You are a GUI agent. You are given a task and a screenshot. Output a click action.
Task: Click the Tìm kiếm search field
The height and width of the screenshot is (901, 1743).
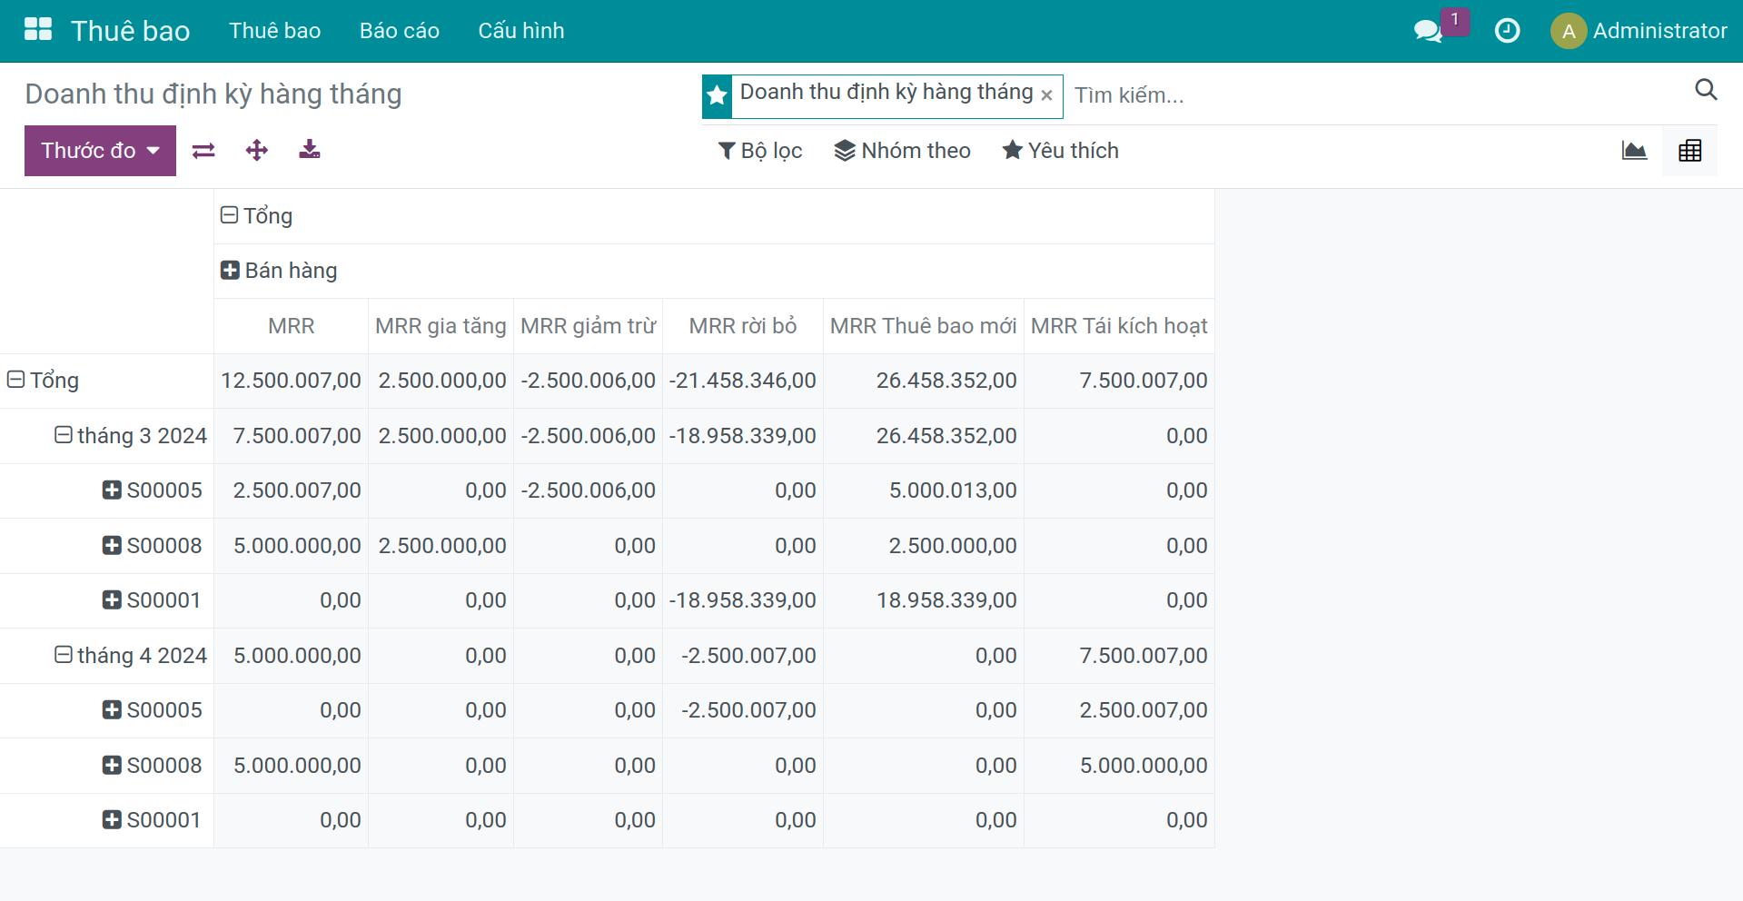(1362, 95)
